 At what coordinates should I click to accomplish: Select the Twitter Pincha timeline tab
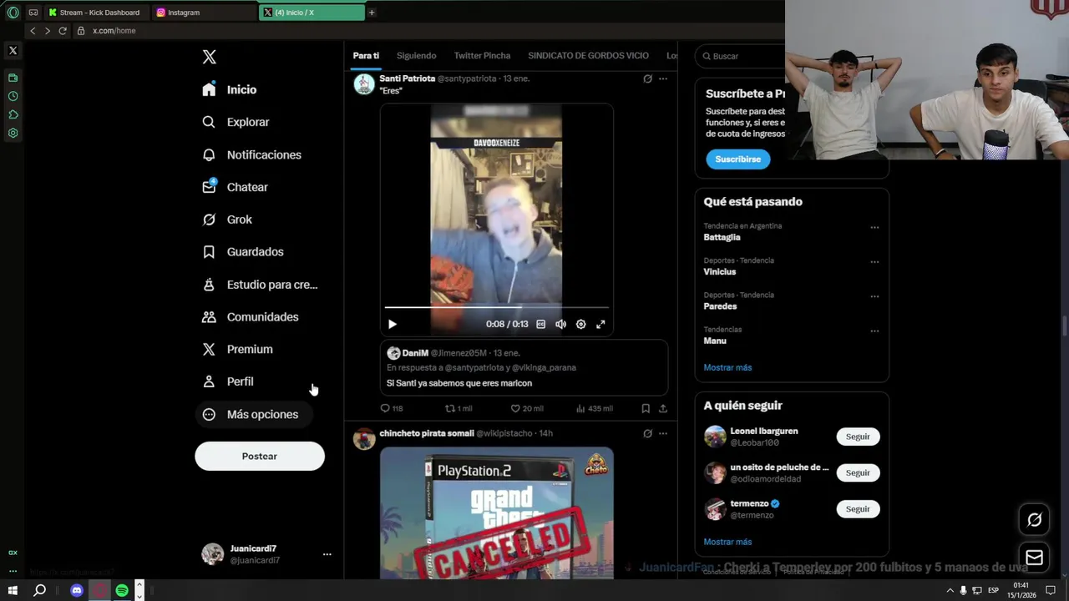pyautogui.click(x=482, y=56)
